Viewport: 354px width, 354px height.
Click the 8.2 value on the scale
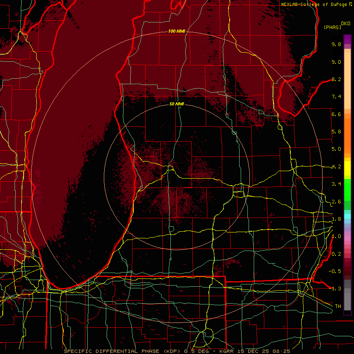pyautogui.click(x=336, y=79)
